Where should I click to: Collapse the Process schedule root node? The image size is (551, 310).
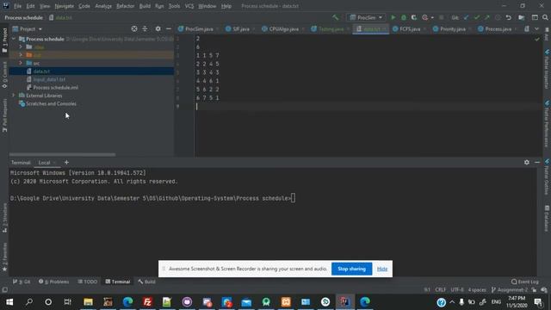click(x=14, y=39)
